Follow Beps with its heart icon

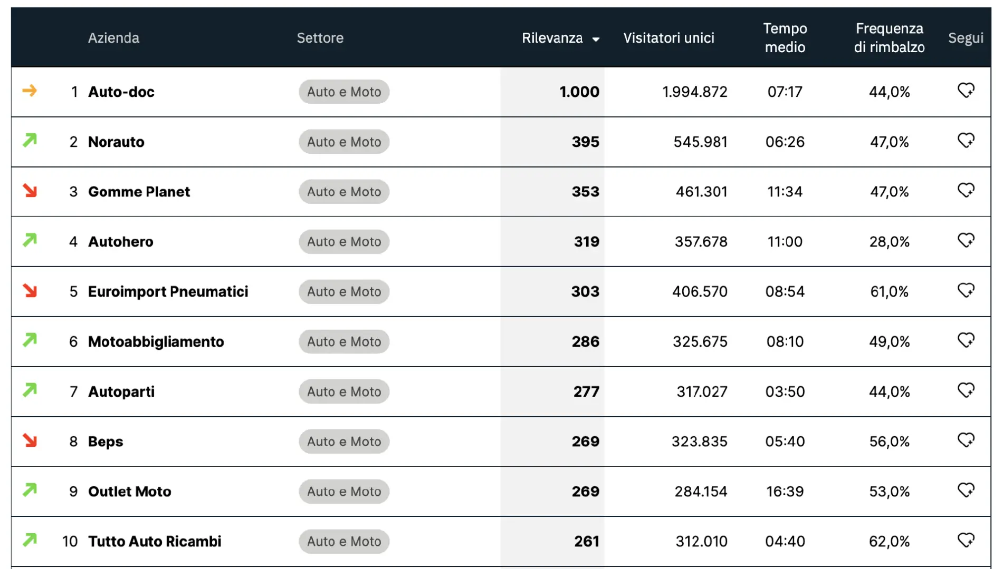966,440
